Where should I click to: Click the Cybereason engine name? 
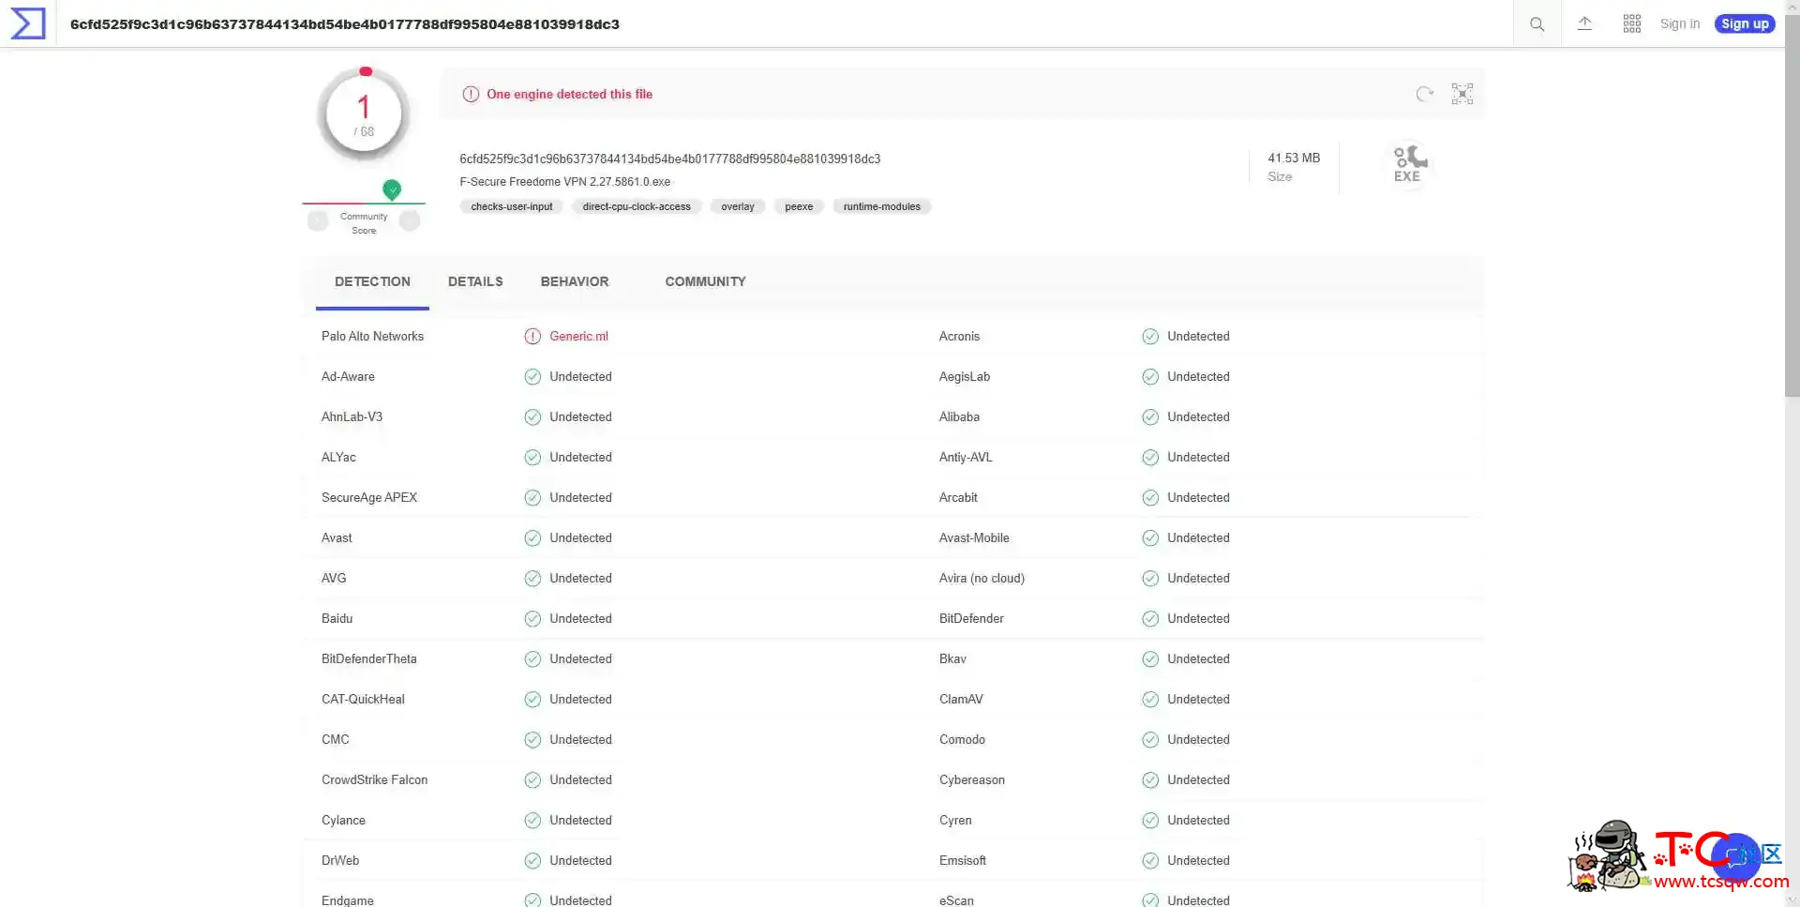(972, 780)
